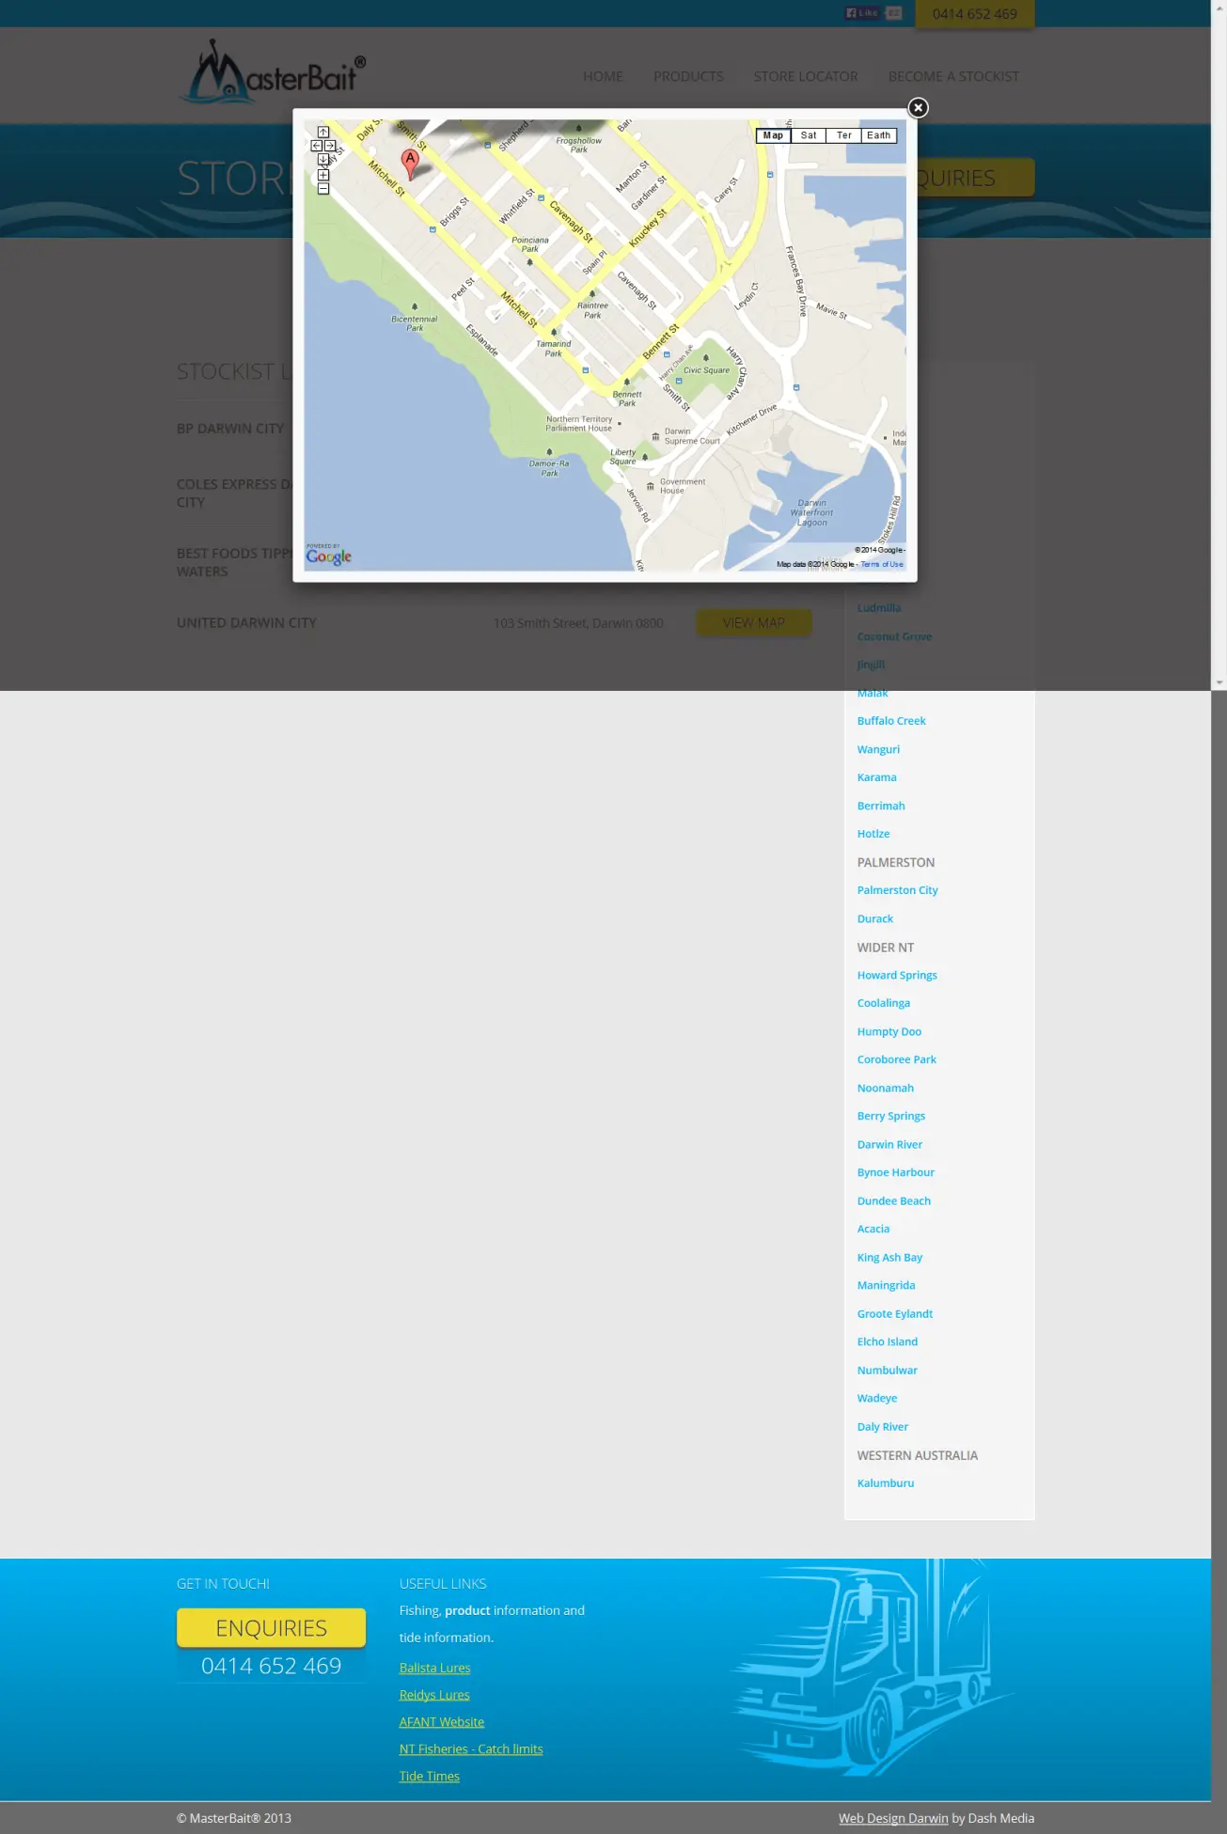This screenshot has height=1834, width=1227.
Task: Click the Google logo on the map
Action: click(328, 556)
